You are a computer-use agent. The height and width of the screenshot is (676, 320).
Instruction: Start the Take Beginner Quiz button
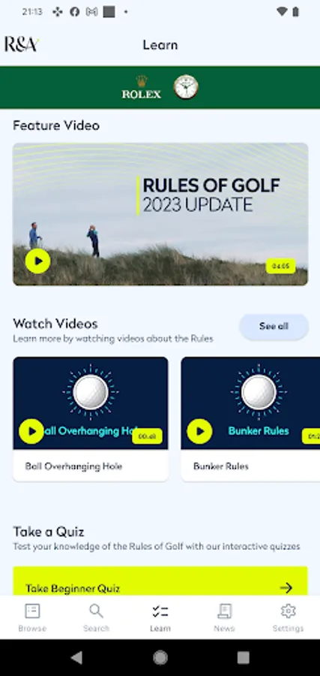[x=160, y=581]
